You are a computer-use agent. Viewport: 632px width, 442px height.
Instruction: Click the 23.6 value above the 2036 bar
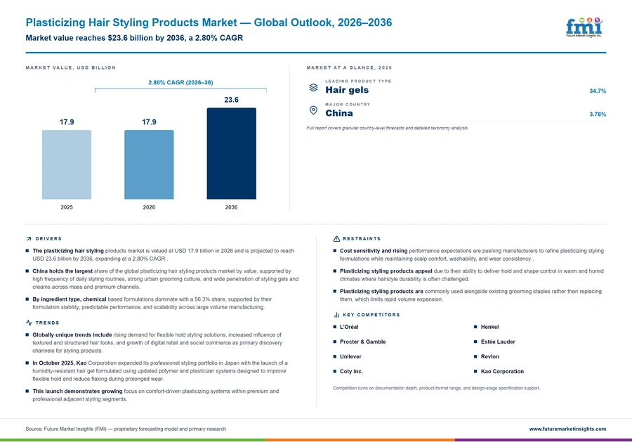231,100
